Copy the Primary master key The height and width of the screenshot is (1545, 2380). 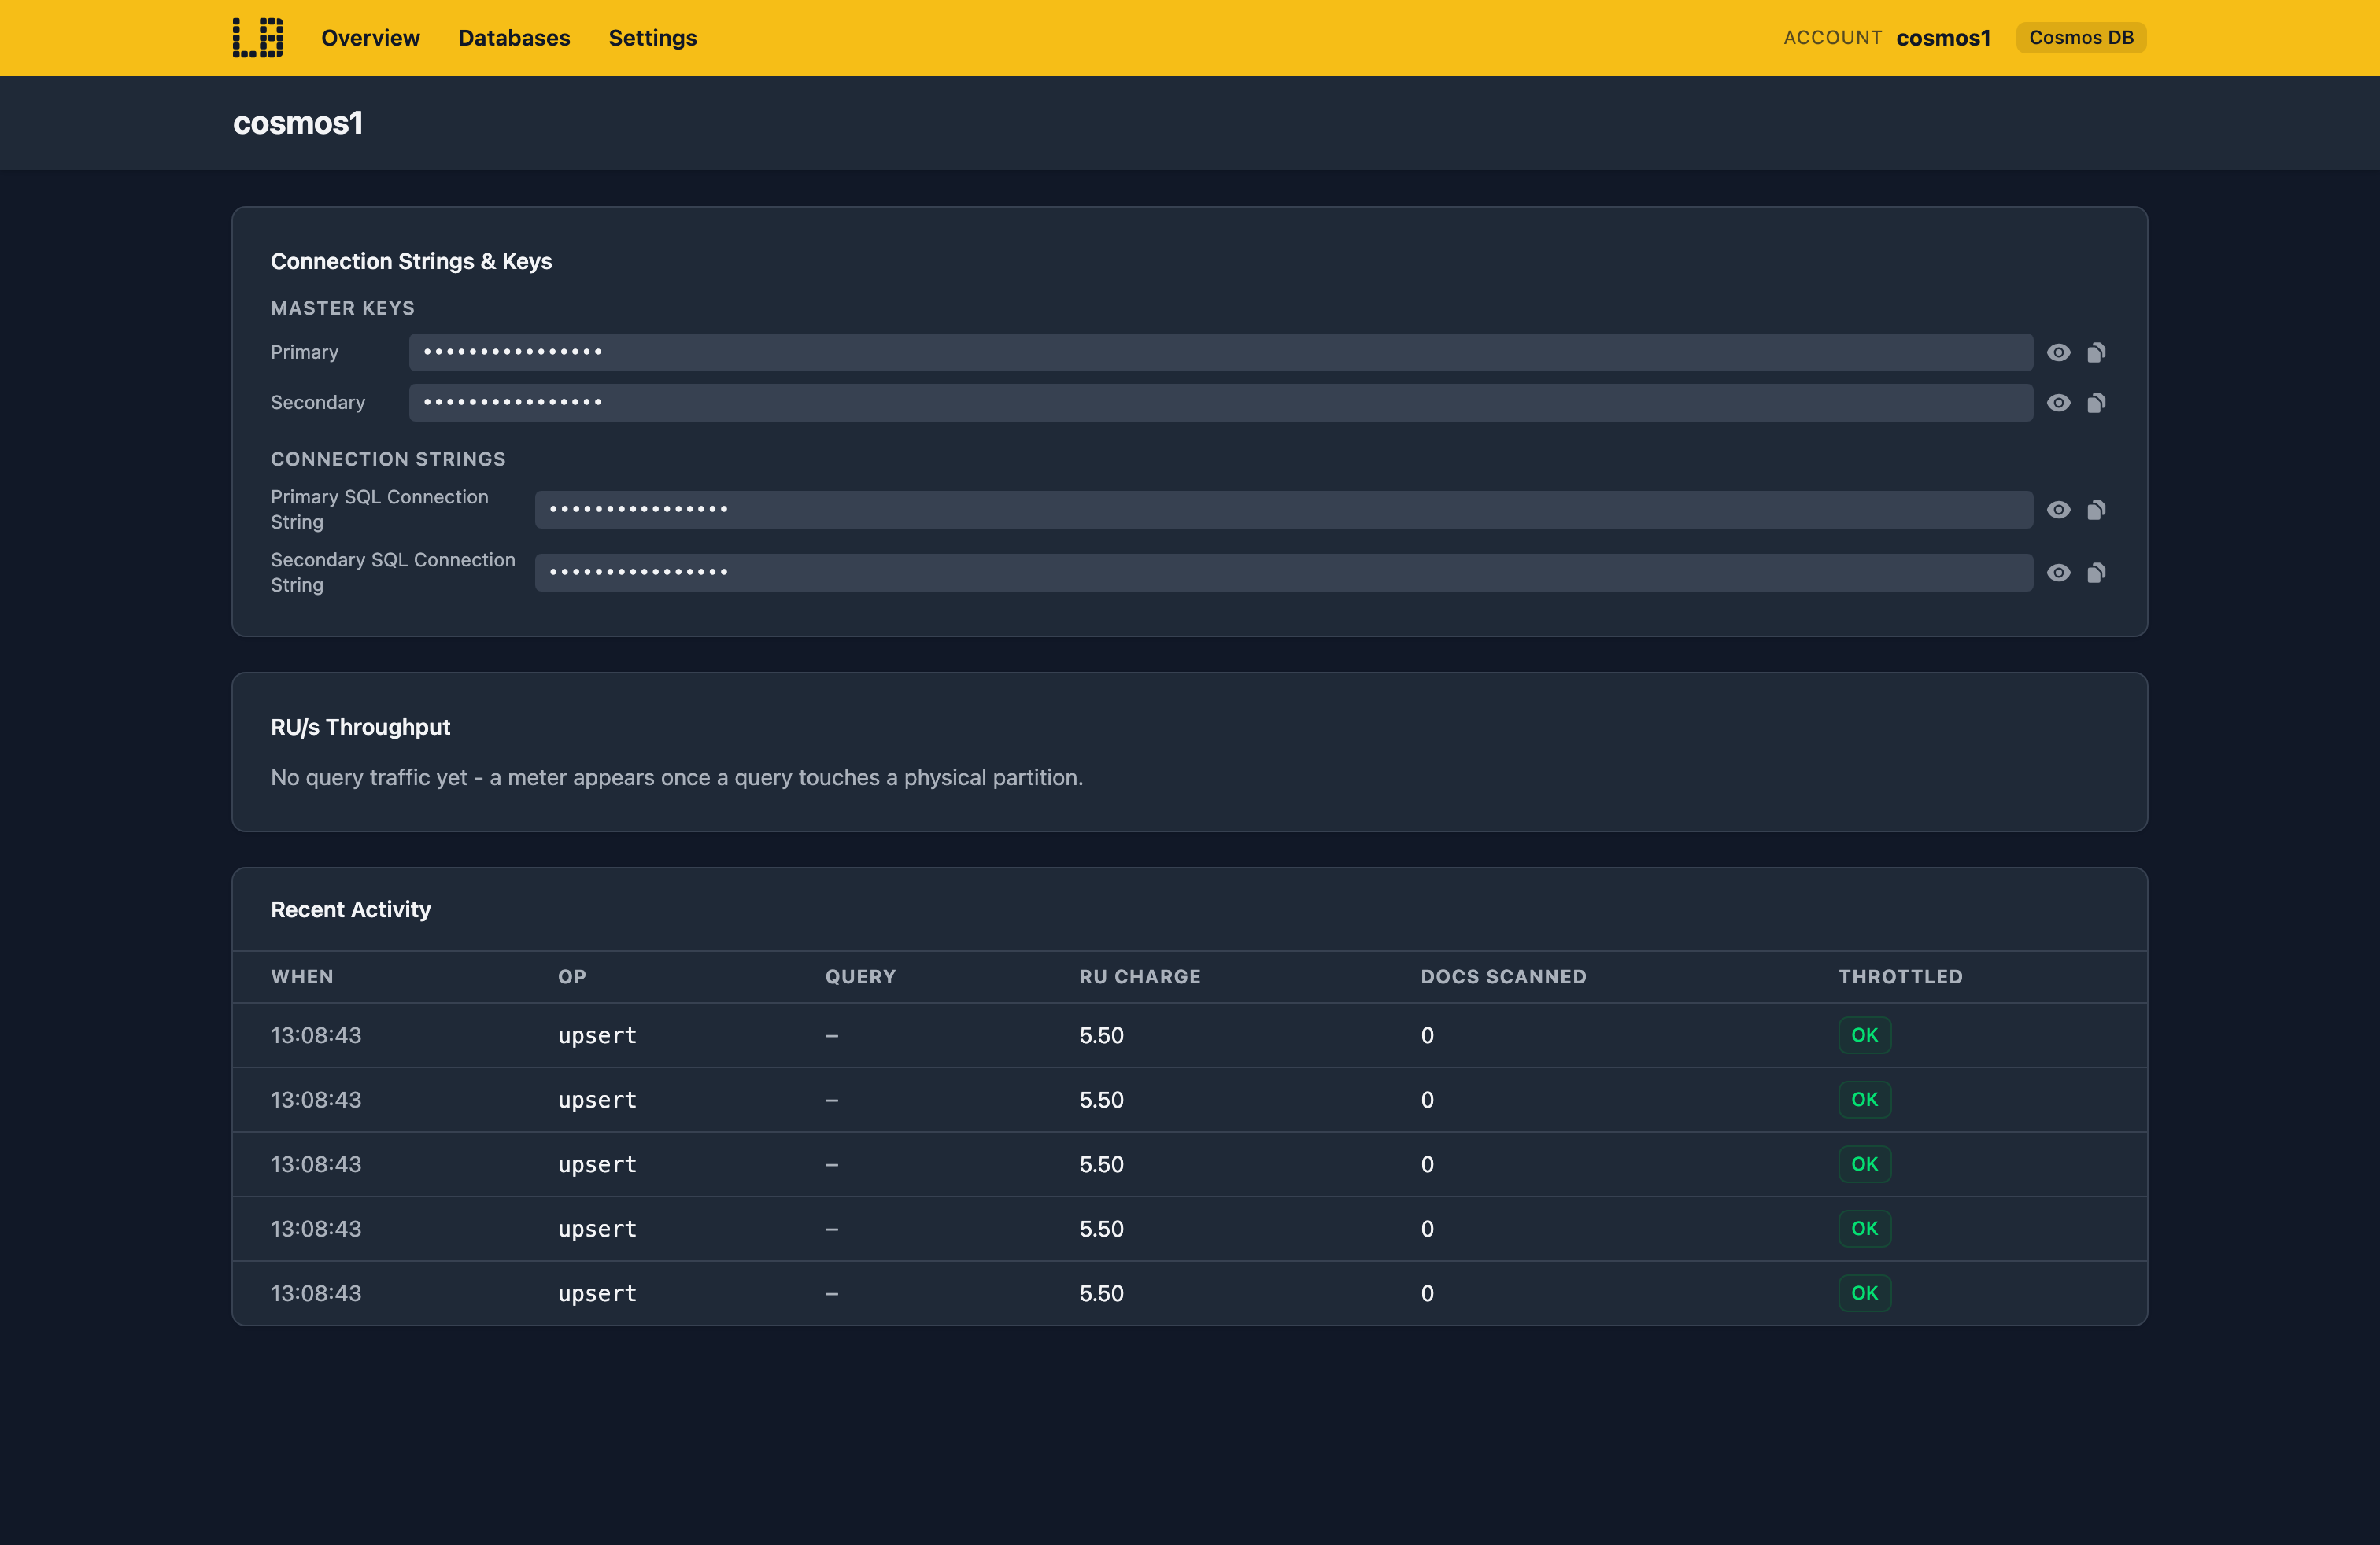point(2097,352)
